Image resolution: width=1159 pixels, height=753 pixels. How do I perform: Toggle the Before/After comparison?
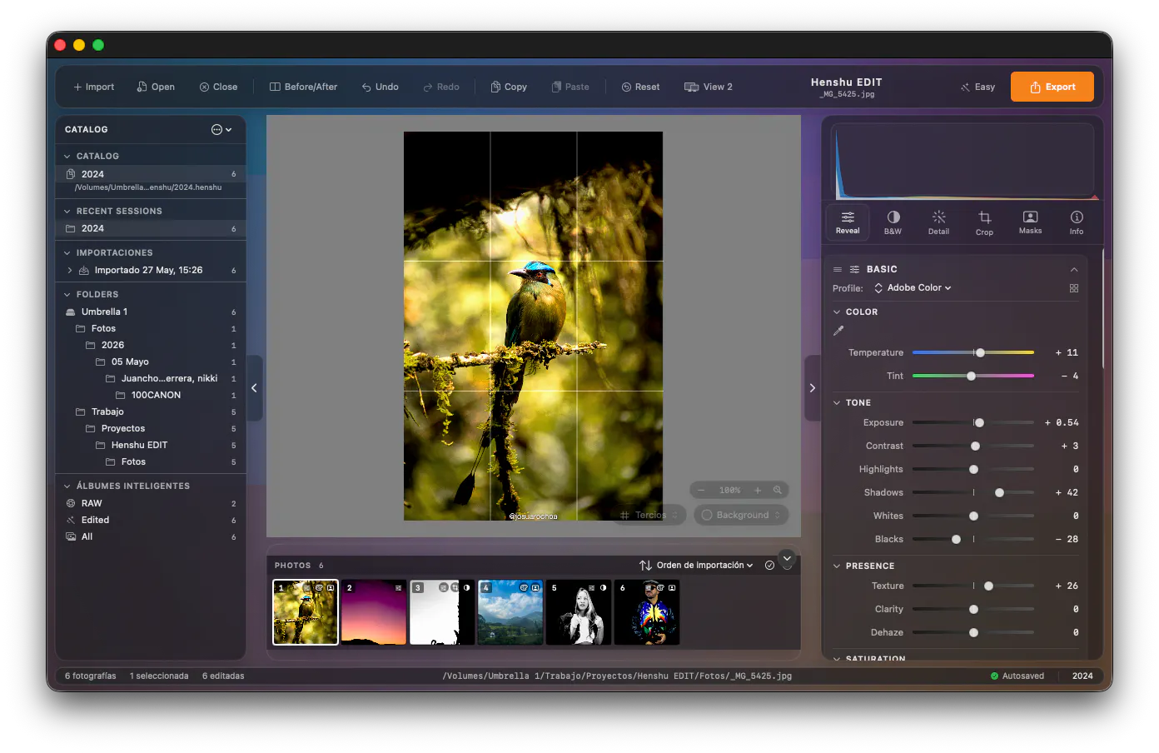(303, 87)
